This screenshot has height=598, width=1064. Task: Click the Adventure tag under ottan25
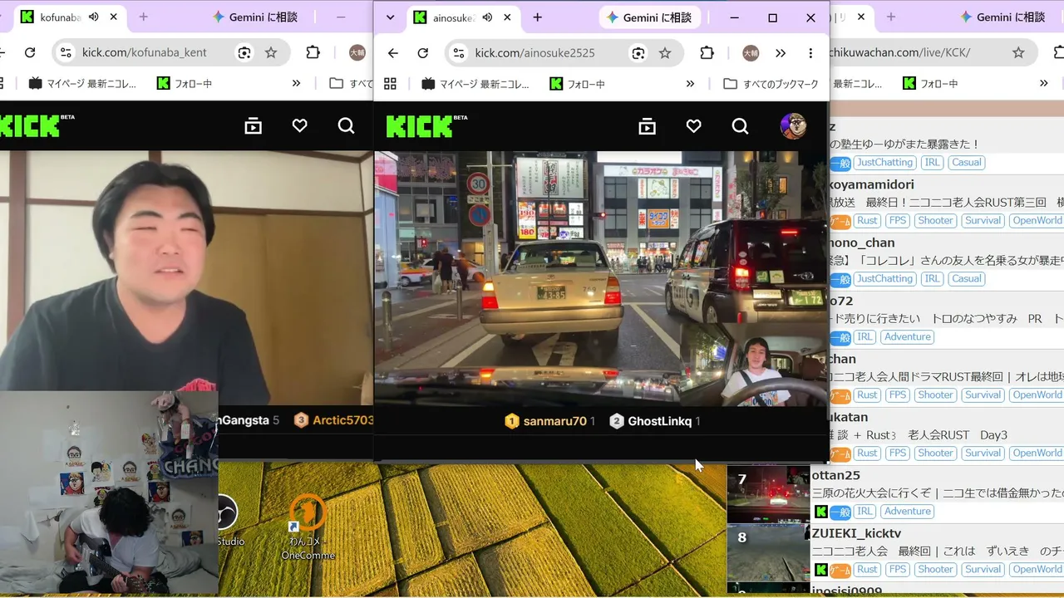point(907,512)
